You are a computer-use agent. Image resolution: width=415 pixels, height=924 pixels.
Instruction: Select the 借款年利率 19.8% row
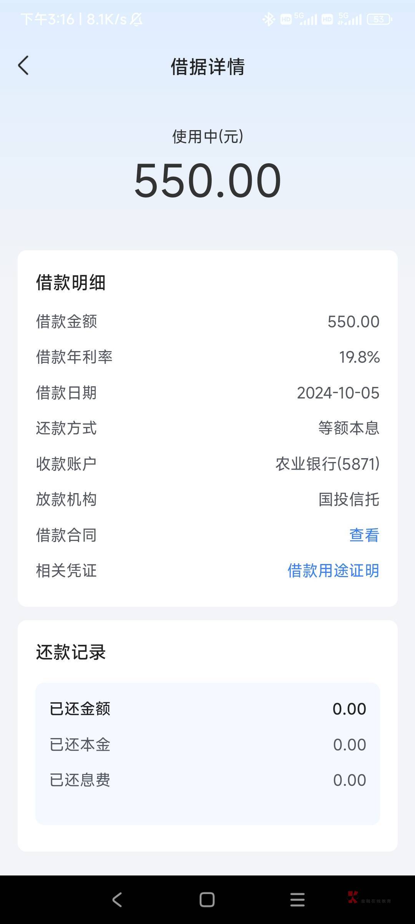(207, 357)
